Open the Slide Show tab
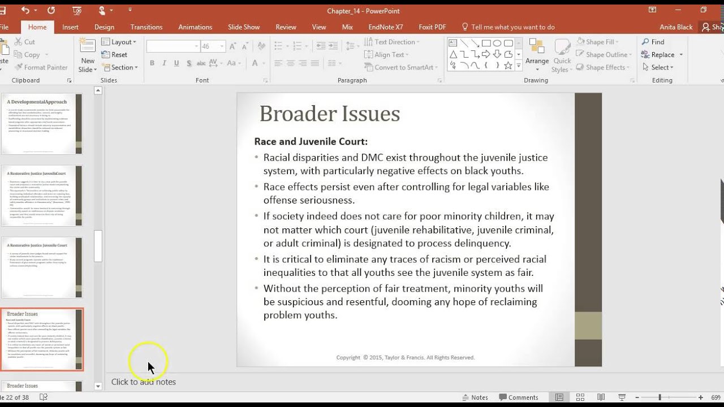Viewport: 724px width, 407px height. pyautogui.click(x=244, y=27)
